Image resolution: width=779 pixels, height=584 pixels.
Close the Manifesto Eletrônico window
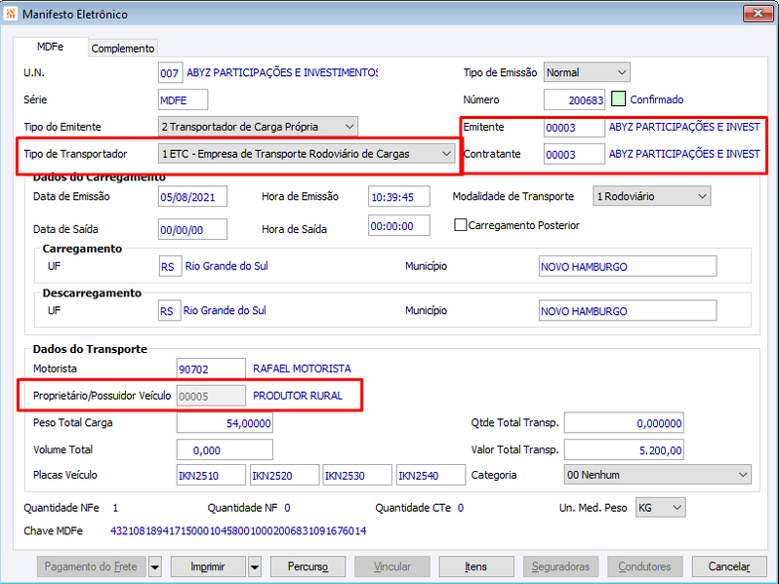click(758, 14)
